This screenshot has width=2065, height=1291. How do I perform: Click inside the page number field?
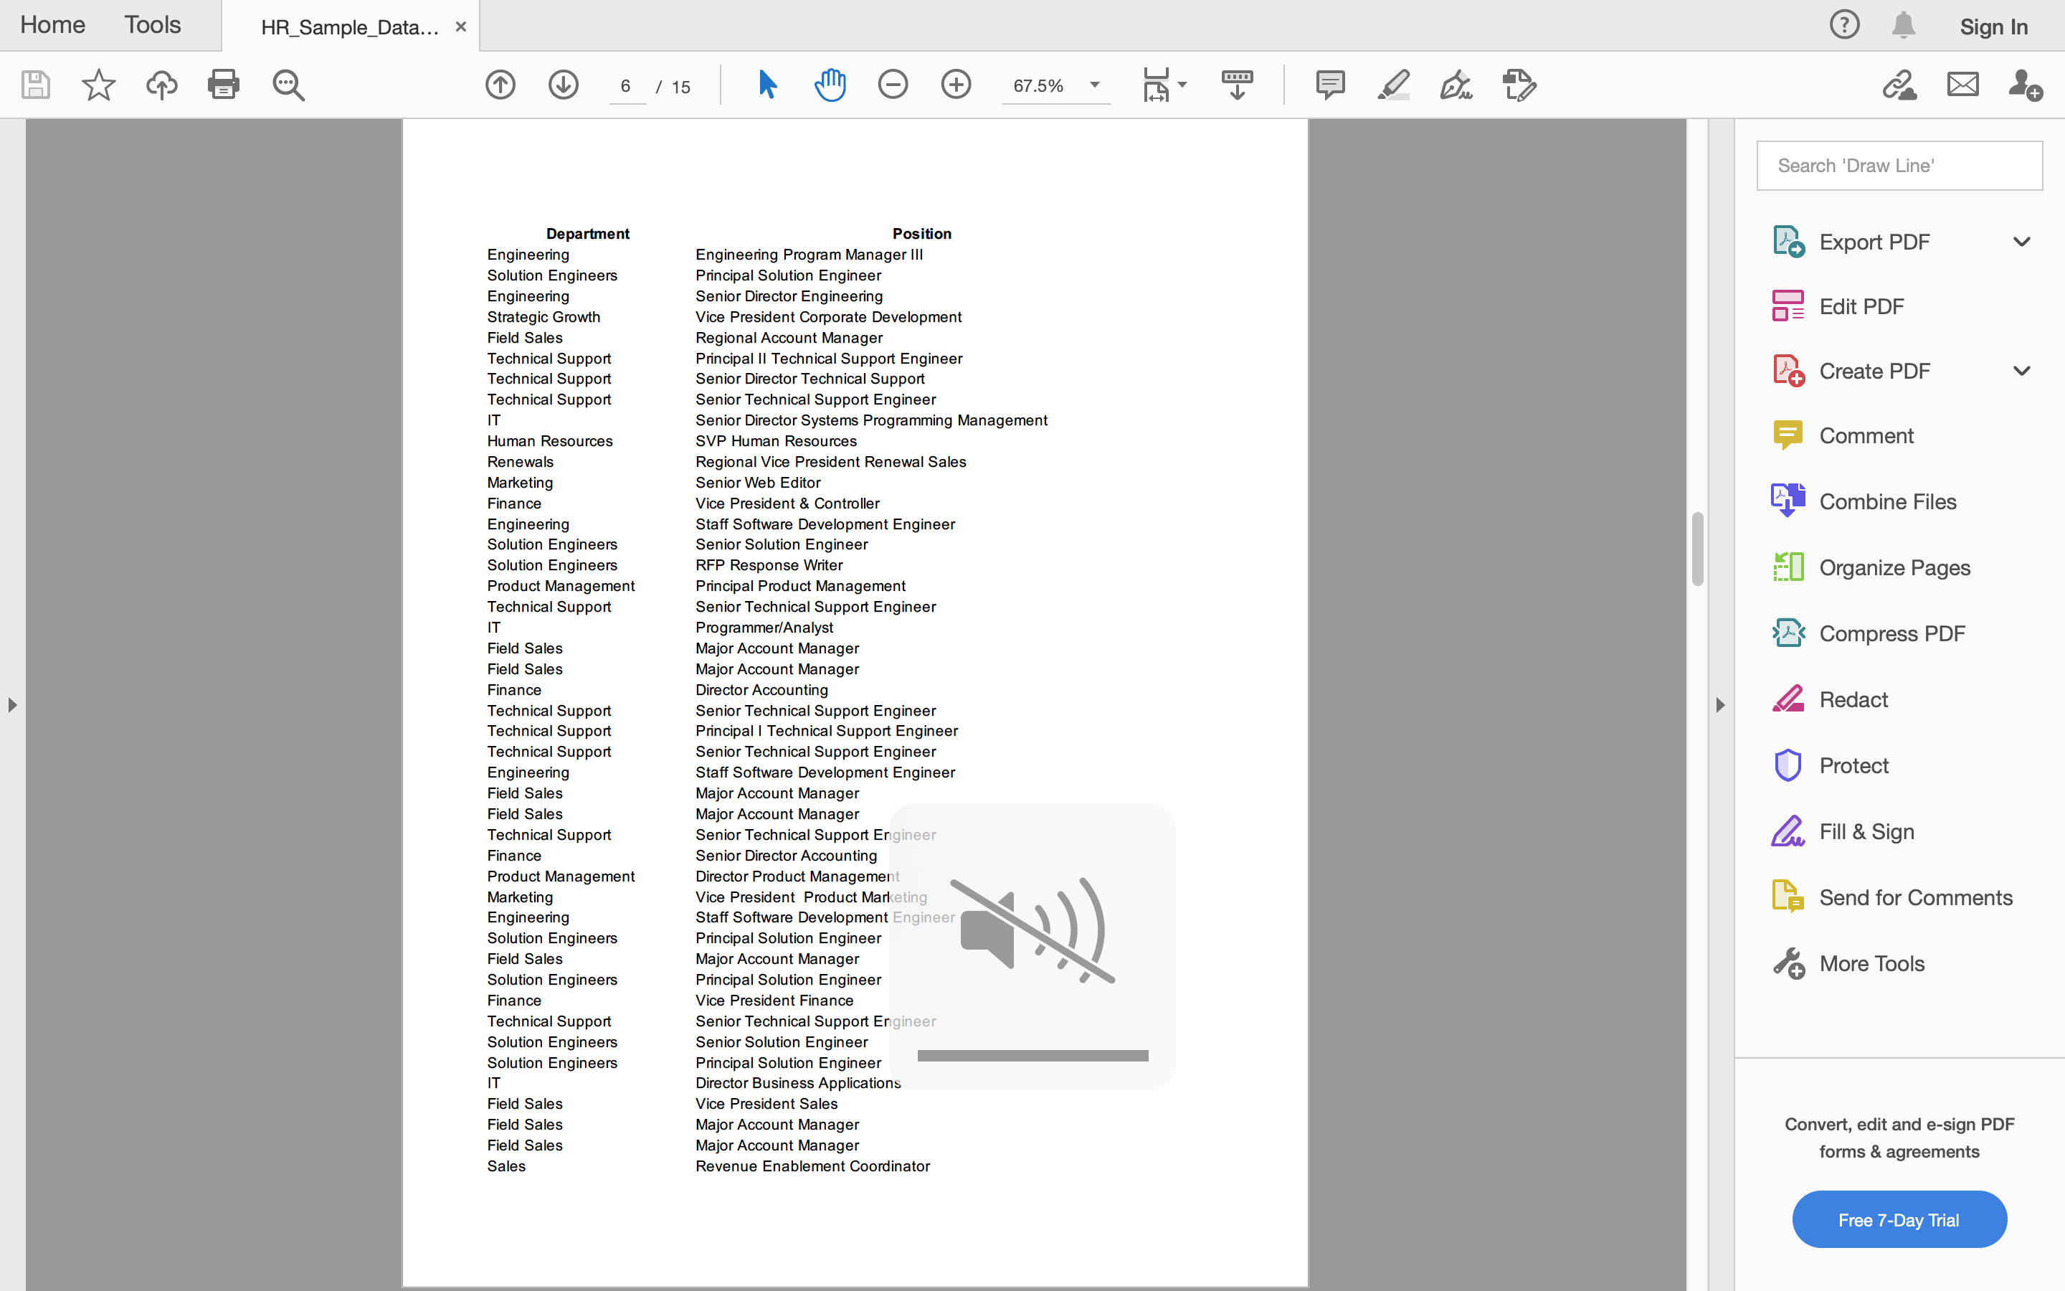pyautogui.click(x=627, y=85)
